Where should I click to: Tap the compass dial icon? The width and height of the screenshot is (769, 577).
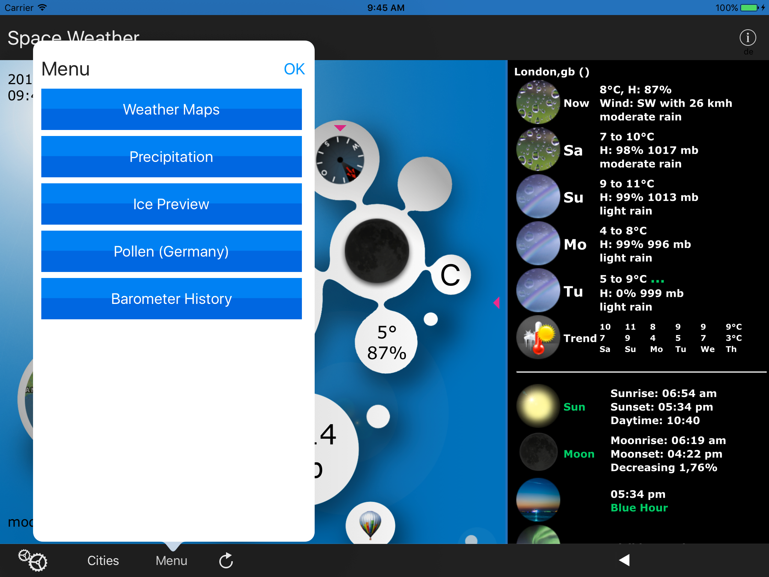pyautogui.click(x=340, y=160)
